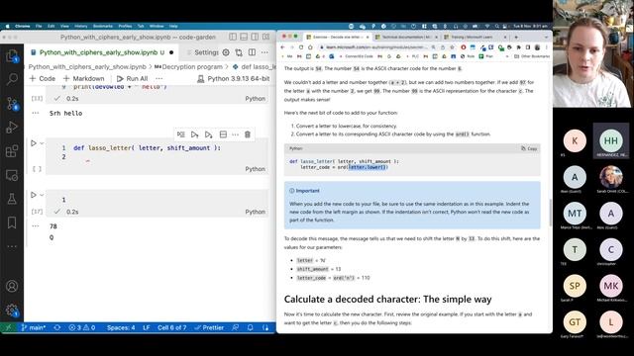Image resolution: width=634 pixels, height=356 pixels.
Task: Change lasso_letter cell language from Python
Action: tap(256, 169)
